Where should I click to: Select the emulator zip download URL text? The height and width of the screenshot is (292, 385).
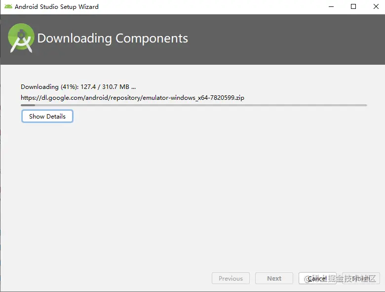tap(132, 98)
